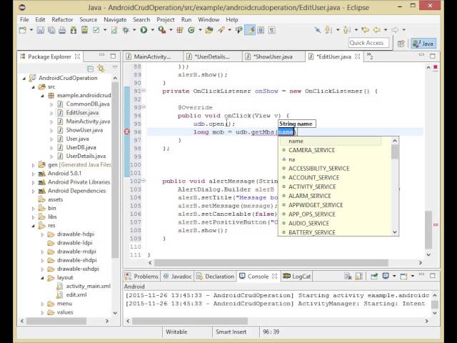This screenshot has width=457, height=343.
Task: Switch to the Problems tab
Action: 142,277
